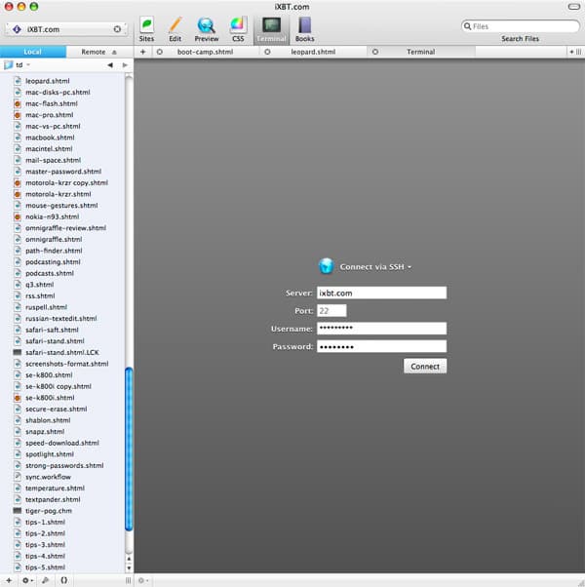Switch to the Local tab
The height and width of the screenshot is (587, 585).
point(33,52)
